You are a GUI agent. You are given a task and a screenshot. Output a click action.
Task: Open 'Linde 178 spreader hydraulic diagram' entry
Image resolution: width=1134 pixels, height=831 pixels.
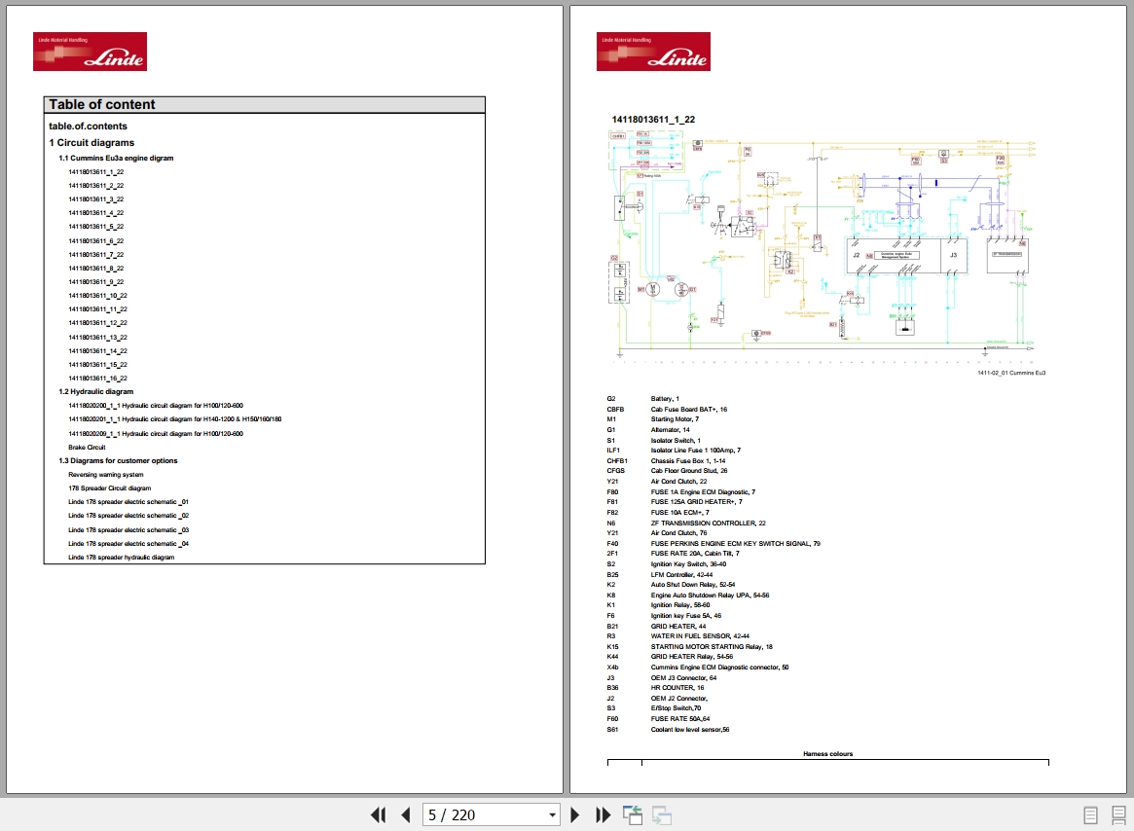click(x=121, y=558)
